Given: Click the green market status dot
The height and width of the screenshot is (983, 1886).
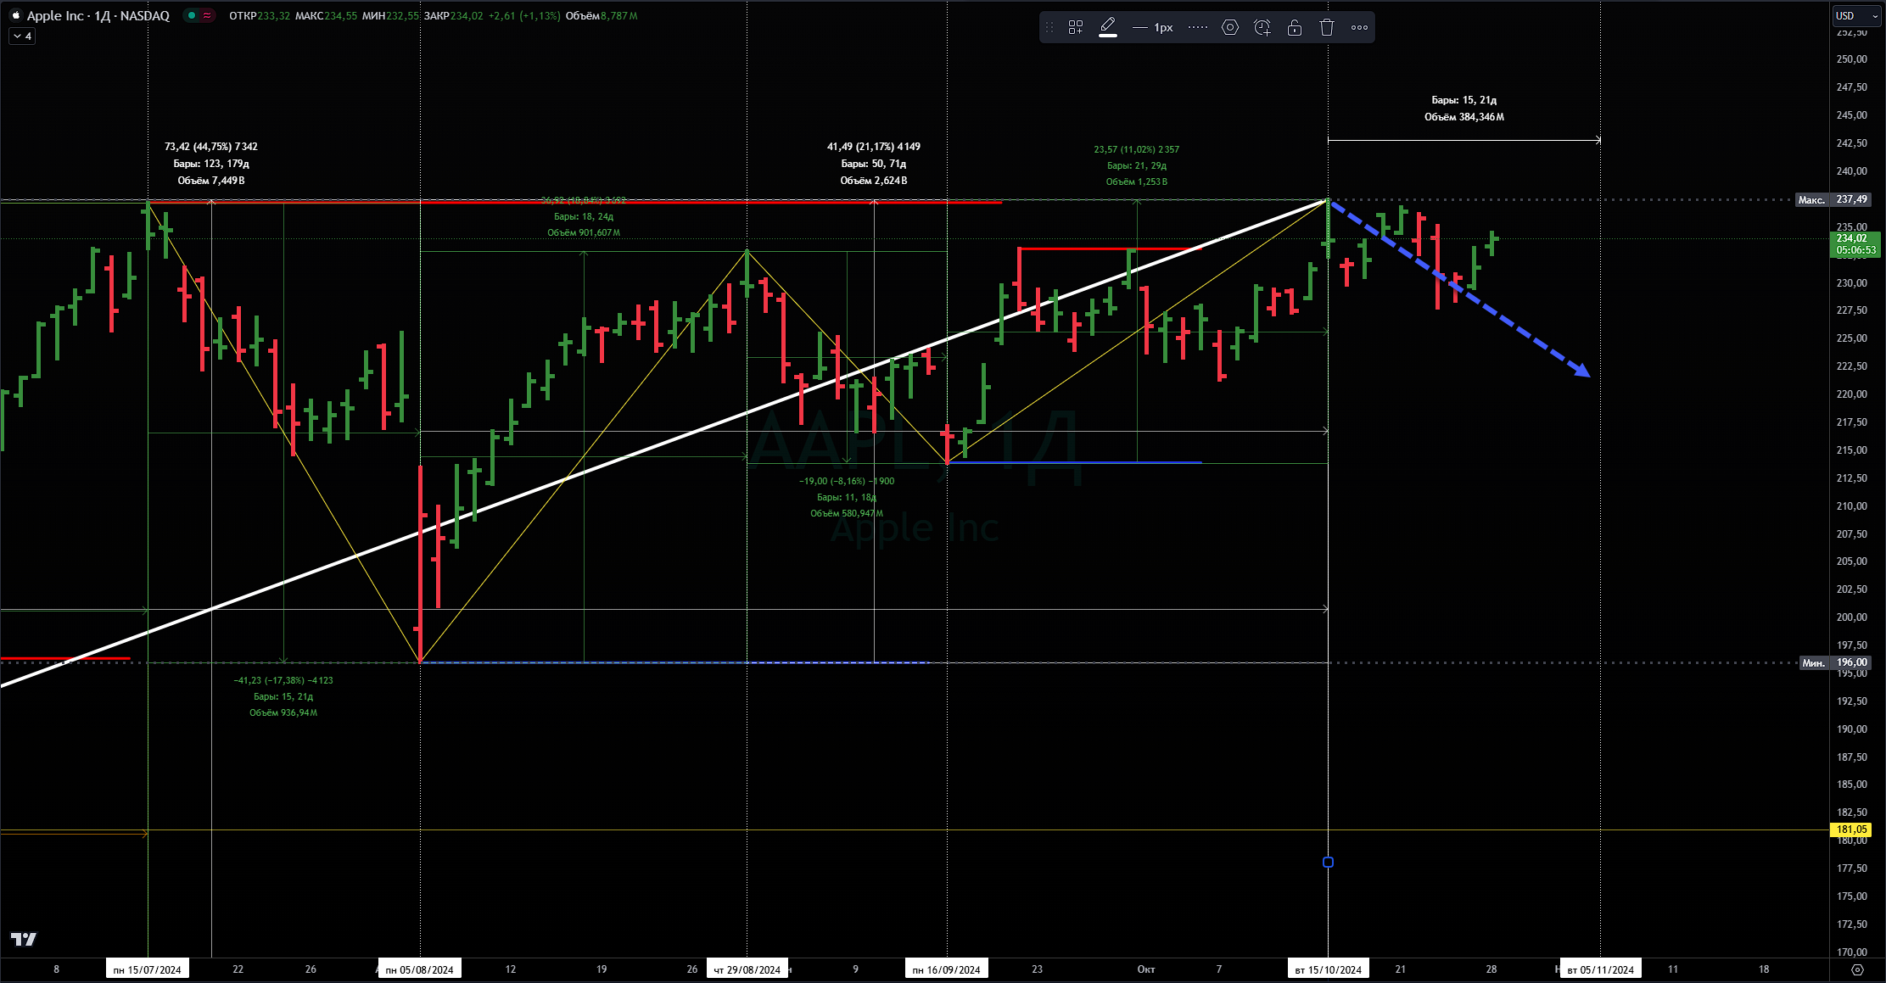Looking at the screenshot, I should tap(192, 15).
